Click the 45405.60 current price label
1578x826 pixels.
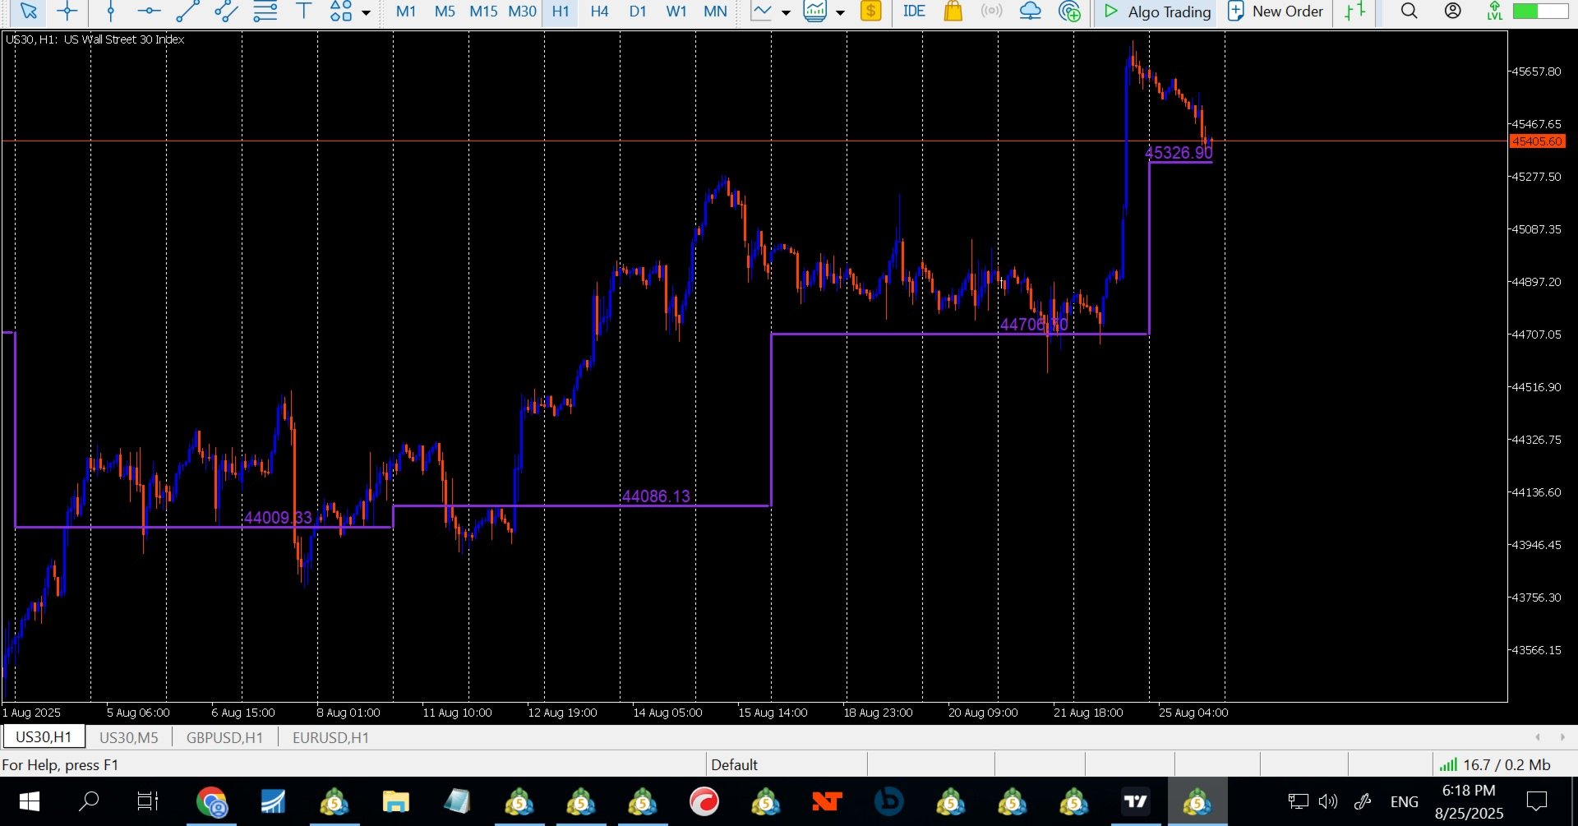coord(1537,141)
